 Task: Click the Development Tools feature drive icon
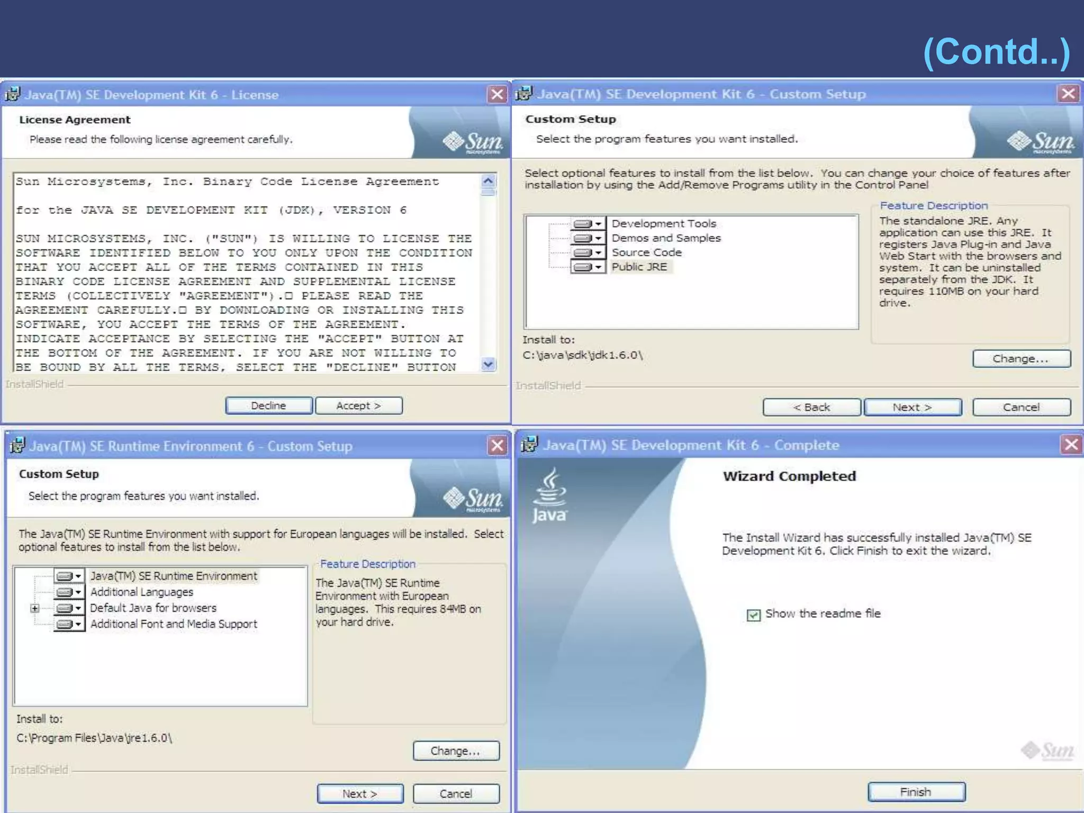583,224
